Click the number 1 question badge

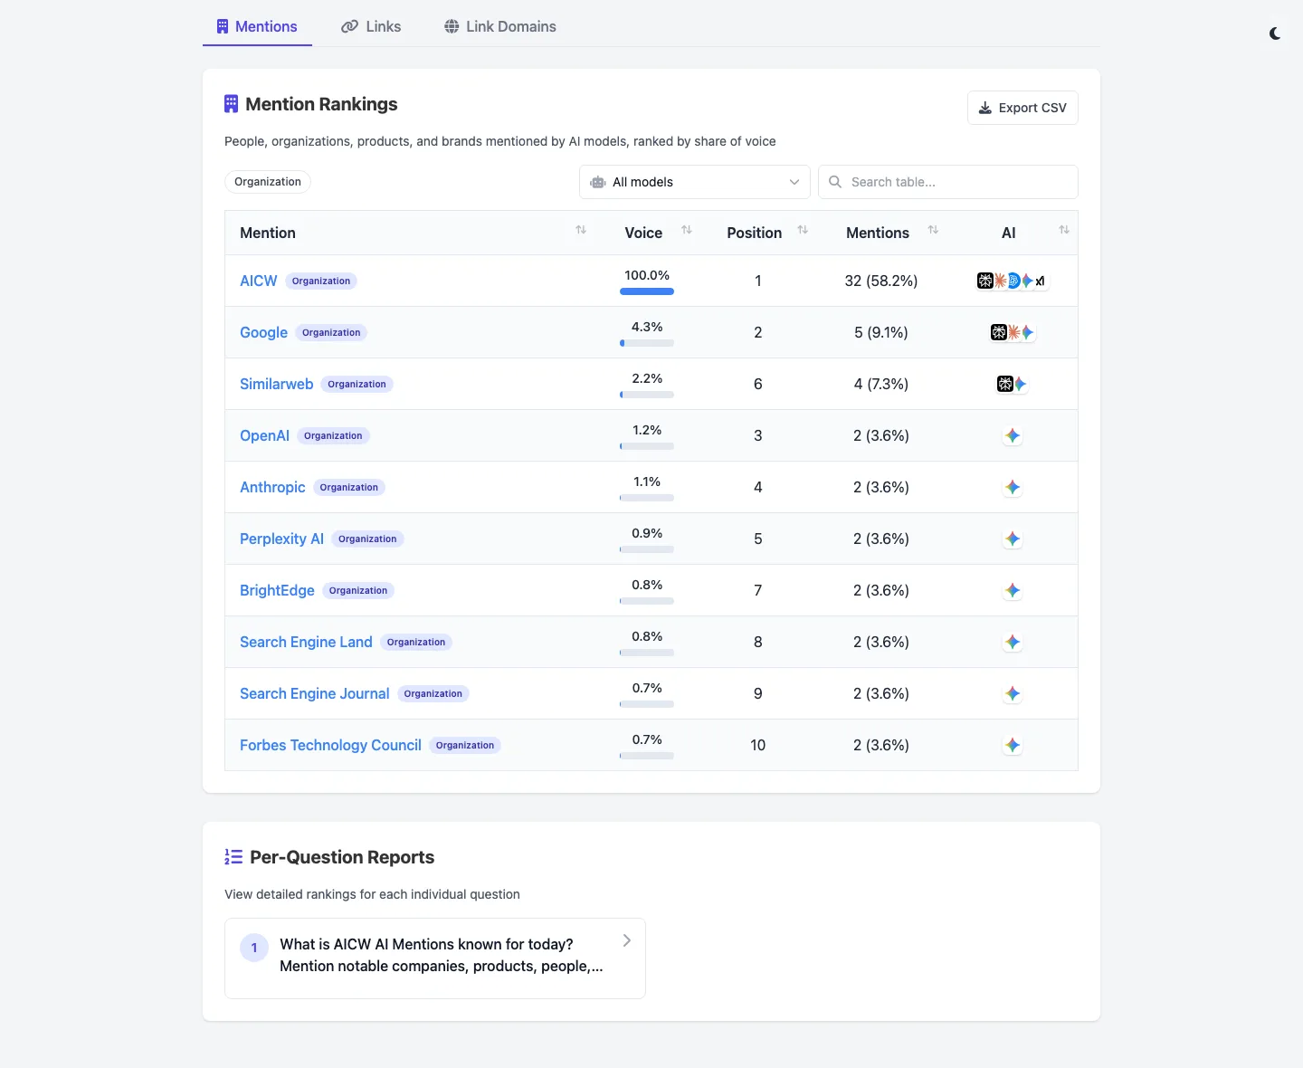click(x=254, y=948)
